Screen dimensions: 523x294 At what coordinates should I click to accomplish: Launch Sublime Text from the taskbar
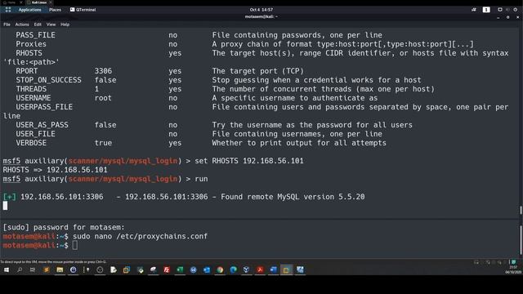(x=47, y=269)
